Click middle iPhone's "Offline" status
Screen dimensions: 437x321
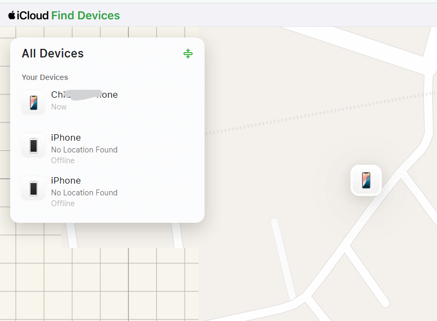coord(63,160)
